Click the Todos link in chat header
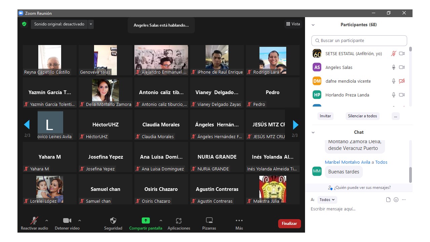The image size is (430, 242). click(381, 162)
